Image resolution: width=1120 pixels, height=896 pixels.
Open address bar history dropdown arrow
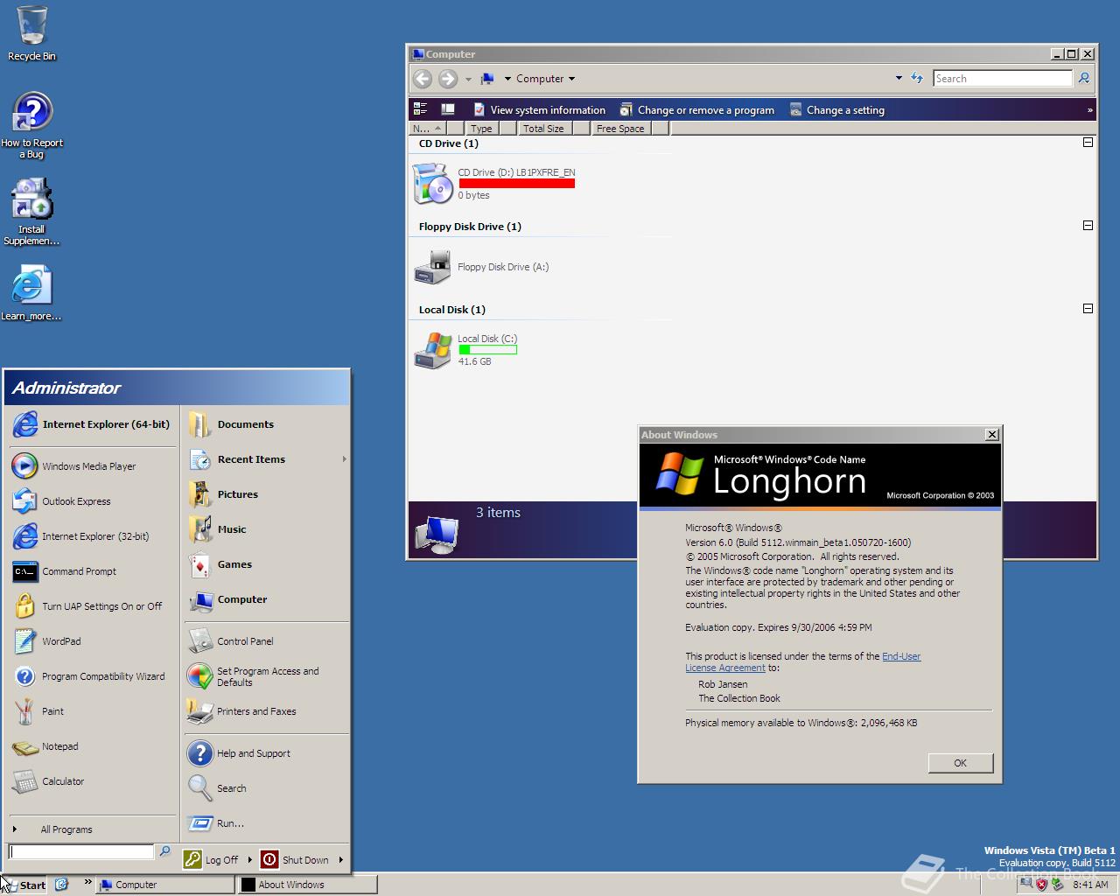(899, 79)
